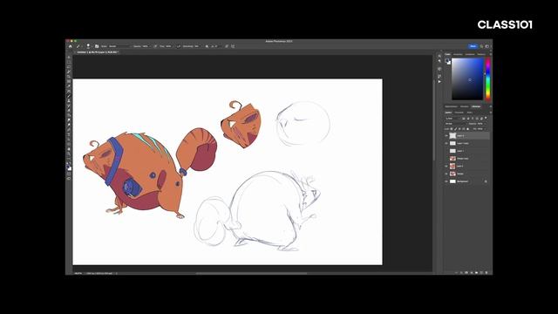
Task: Select the Pen tool
Action: click(x=69, y=130)
